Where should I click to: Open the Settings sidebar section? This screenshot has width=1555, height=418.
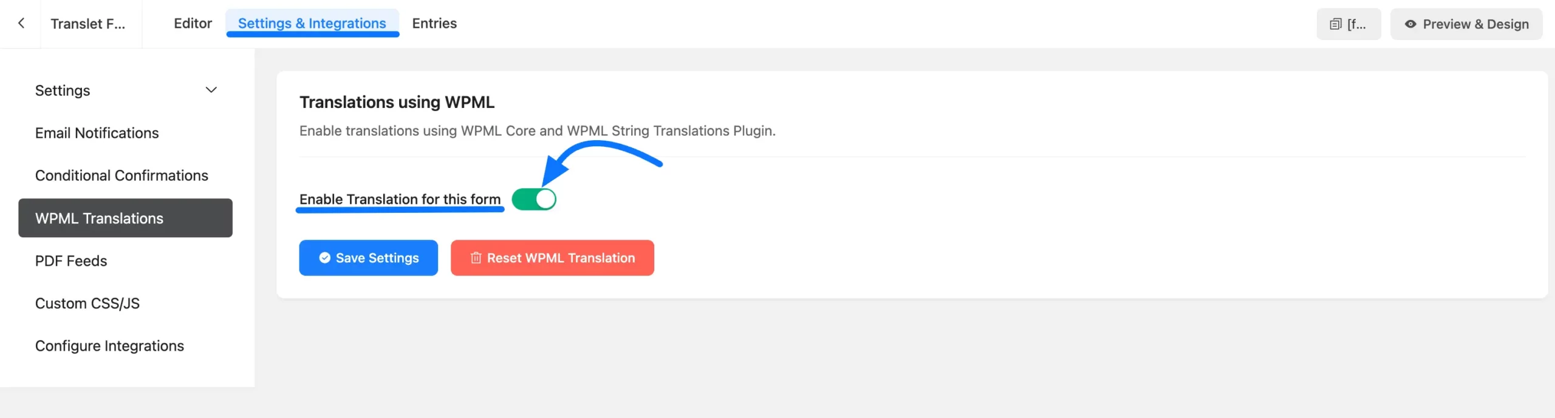63,90
